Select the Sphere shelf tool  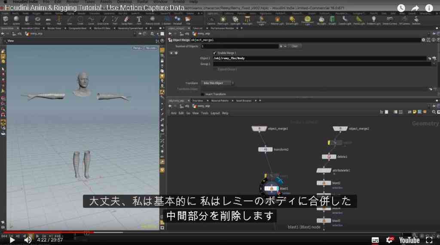tap(16, 20)
